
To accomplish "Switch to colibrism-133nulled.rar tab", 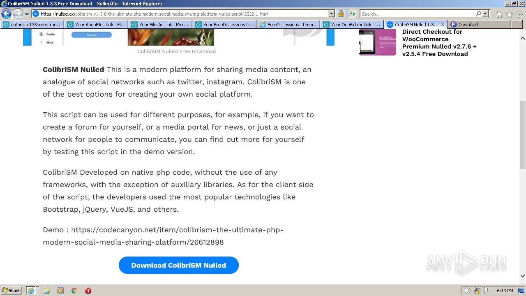I will coord(32,24).
